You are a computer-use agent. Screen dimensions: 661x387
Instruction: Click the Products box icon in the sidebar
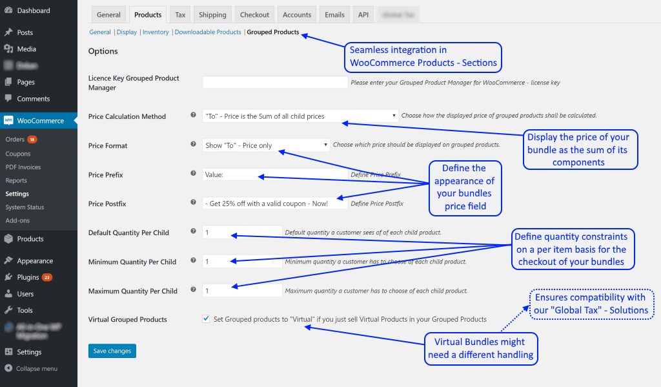(8, 238)
